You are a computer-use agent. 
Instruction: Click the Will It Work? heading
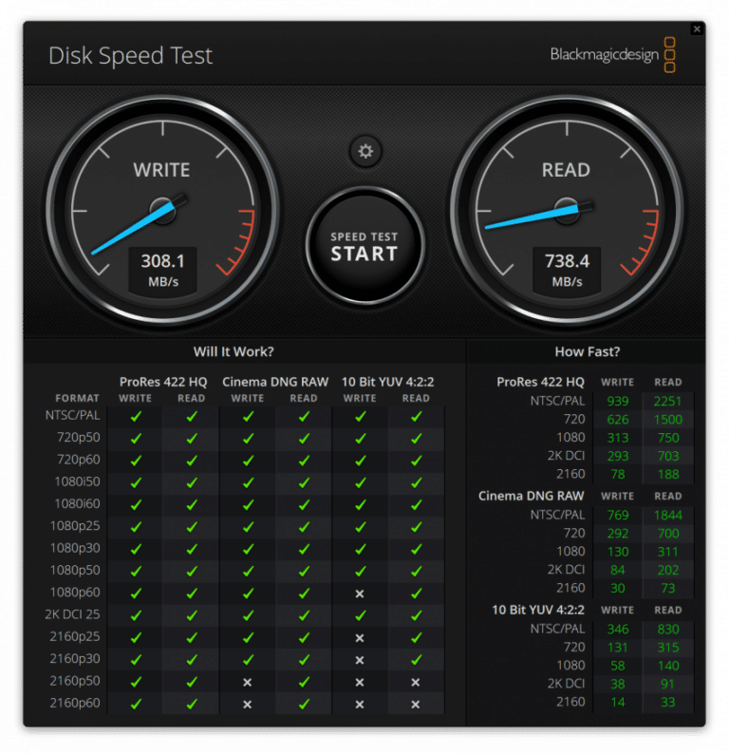pos(234,352)
